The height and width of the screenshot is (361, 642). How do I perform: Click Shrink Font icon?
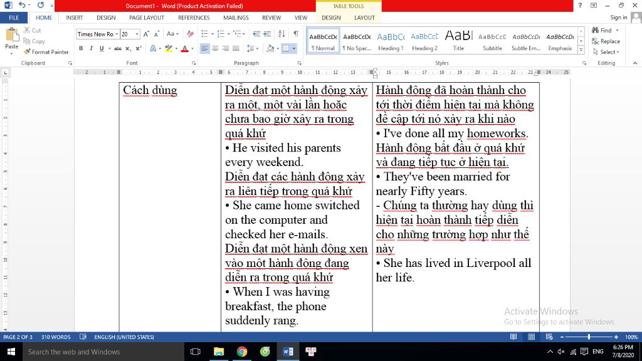point(156,34)
